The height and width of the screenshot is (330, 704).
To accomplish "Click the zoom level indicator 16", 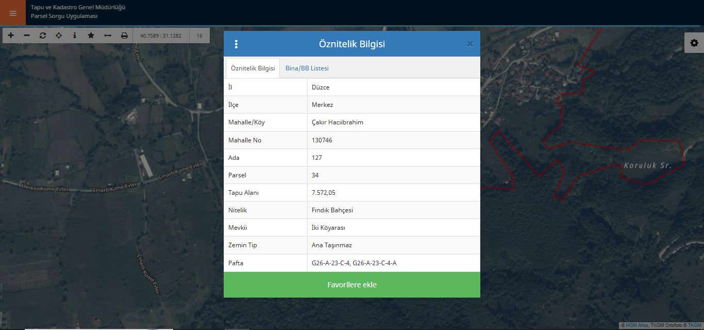I will coord(199,36).
